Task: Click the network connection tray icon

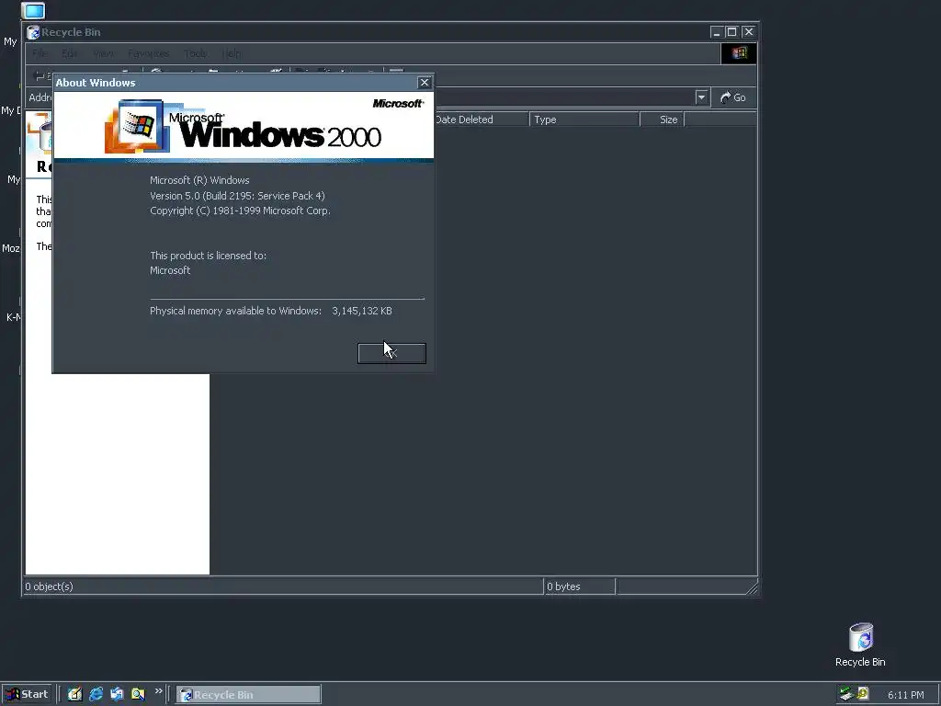Action: (x=846, y=694)
